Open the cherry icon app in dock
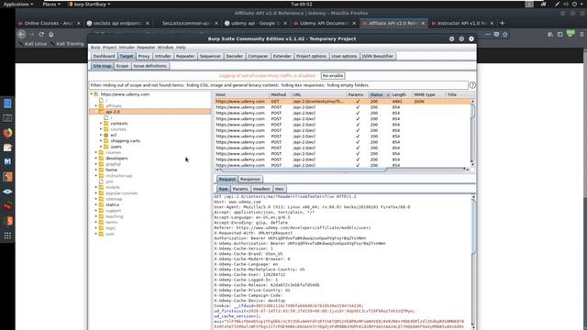The image size is (587, 330). click(x=7, y=206)
